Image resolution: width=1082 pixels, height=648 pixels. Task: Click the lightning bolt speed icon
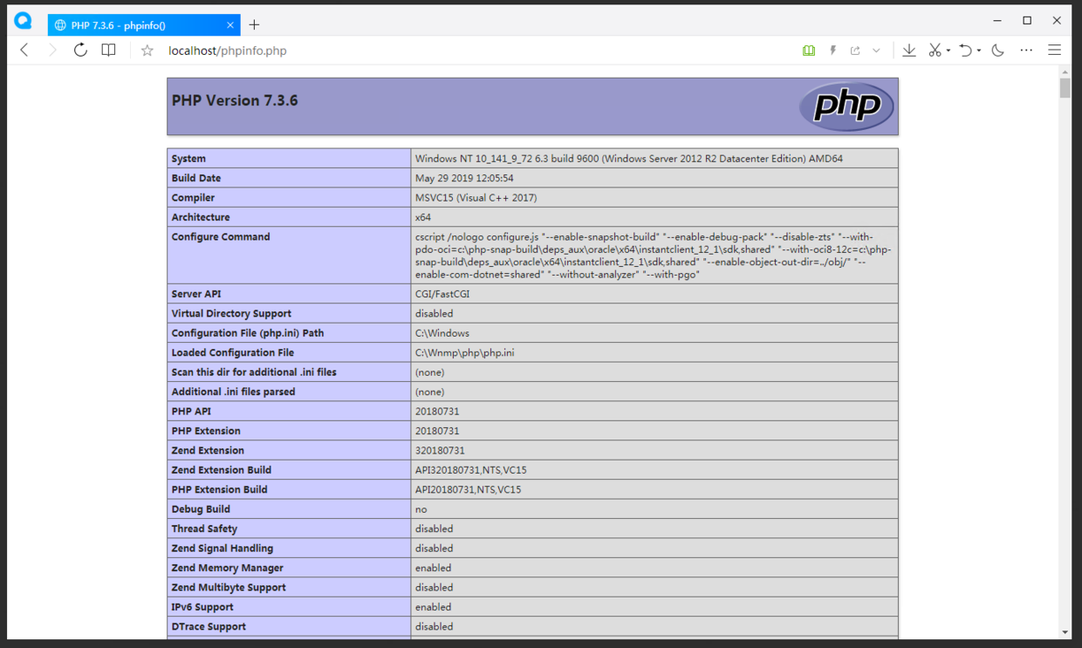pos(832,51)
